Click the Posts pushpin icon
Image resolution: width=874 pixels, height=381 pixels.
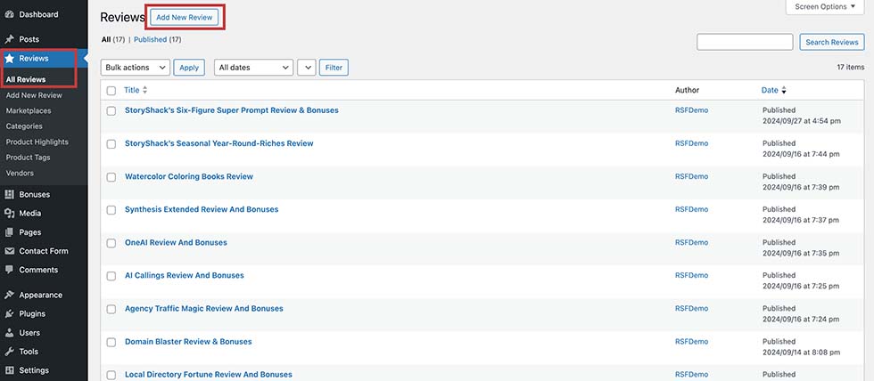pyautogui.click(x=9, y=39)
